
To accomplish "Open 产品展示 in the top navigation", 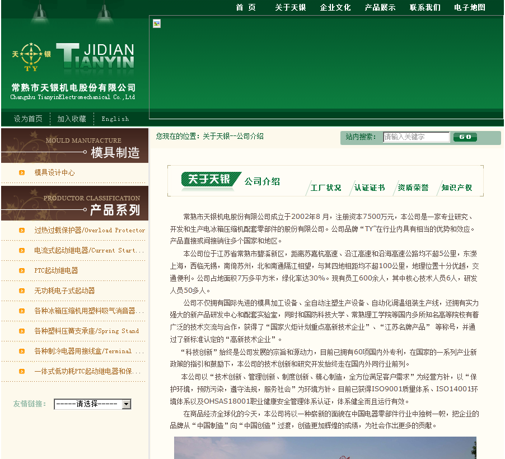I will 380,7.
